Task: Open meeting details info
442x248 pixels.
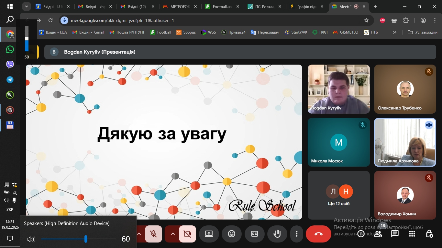Action: point(360,233)
